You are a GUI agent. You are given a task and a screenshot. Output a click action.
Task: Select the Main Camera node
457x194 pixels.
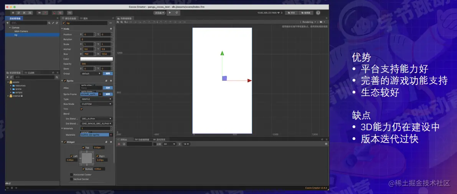21,31
